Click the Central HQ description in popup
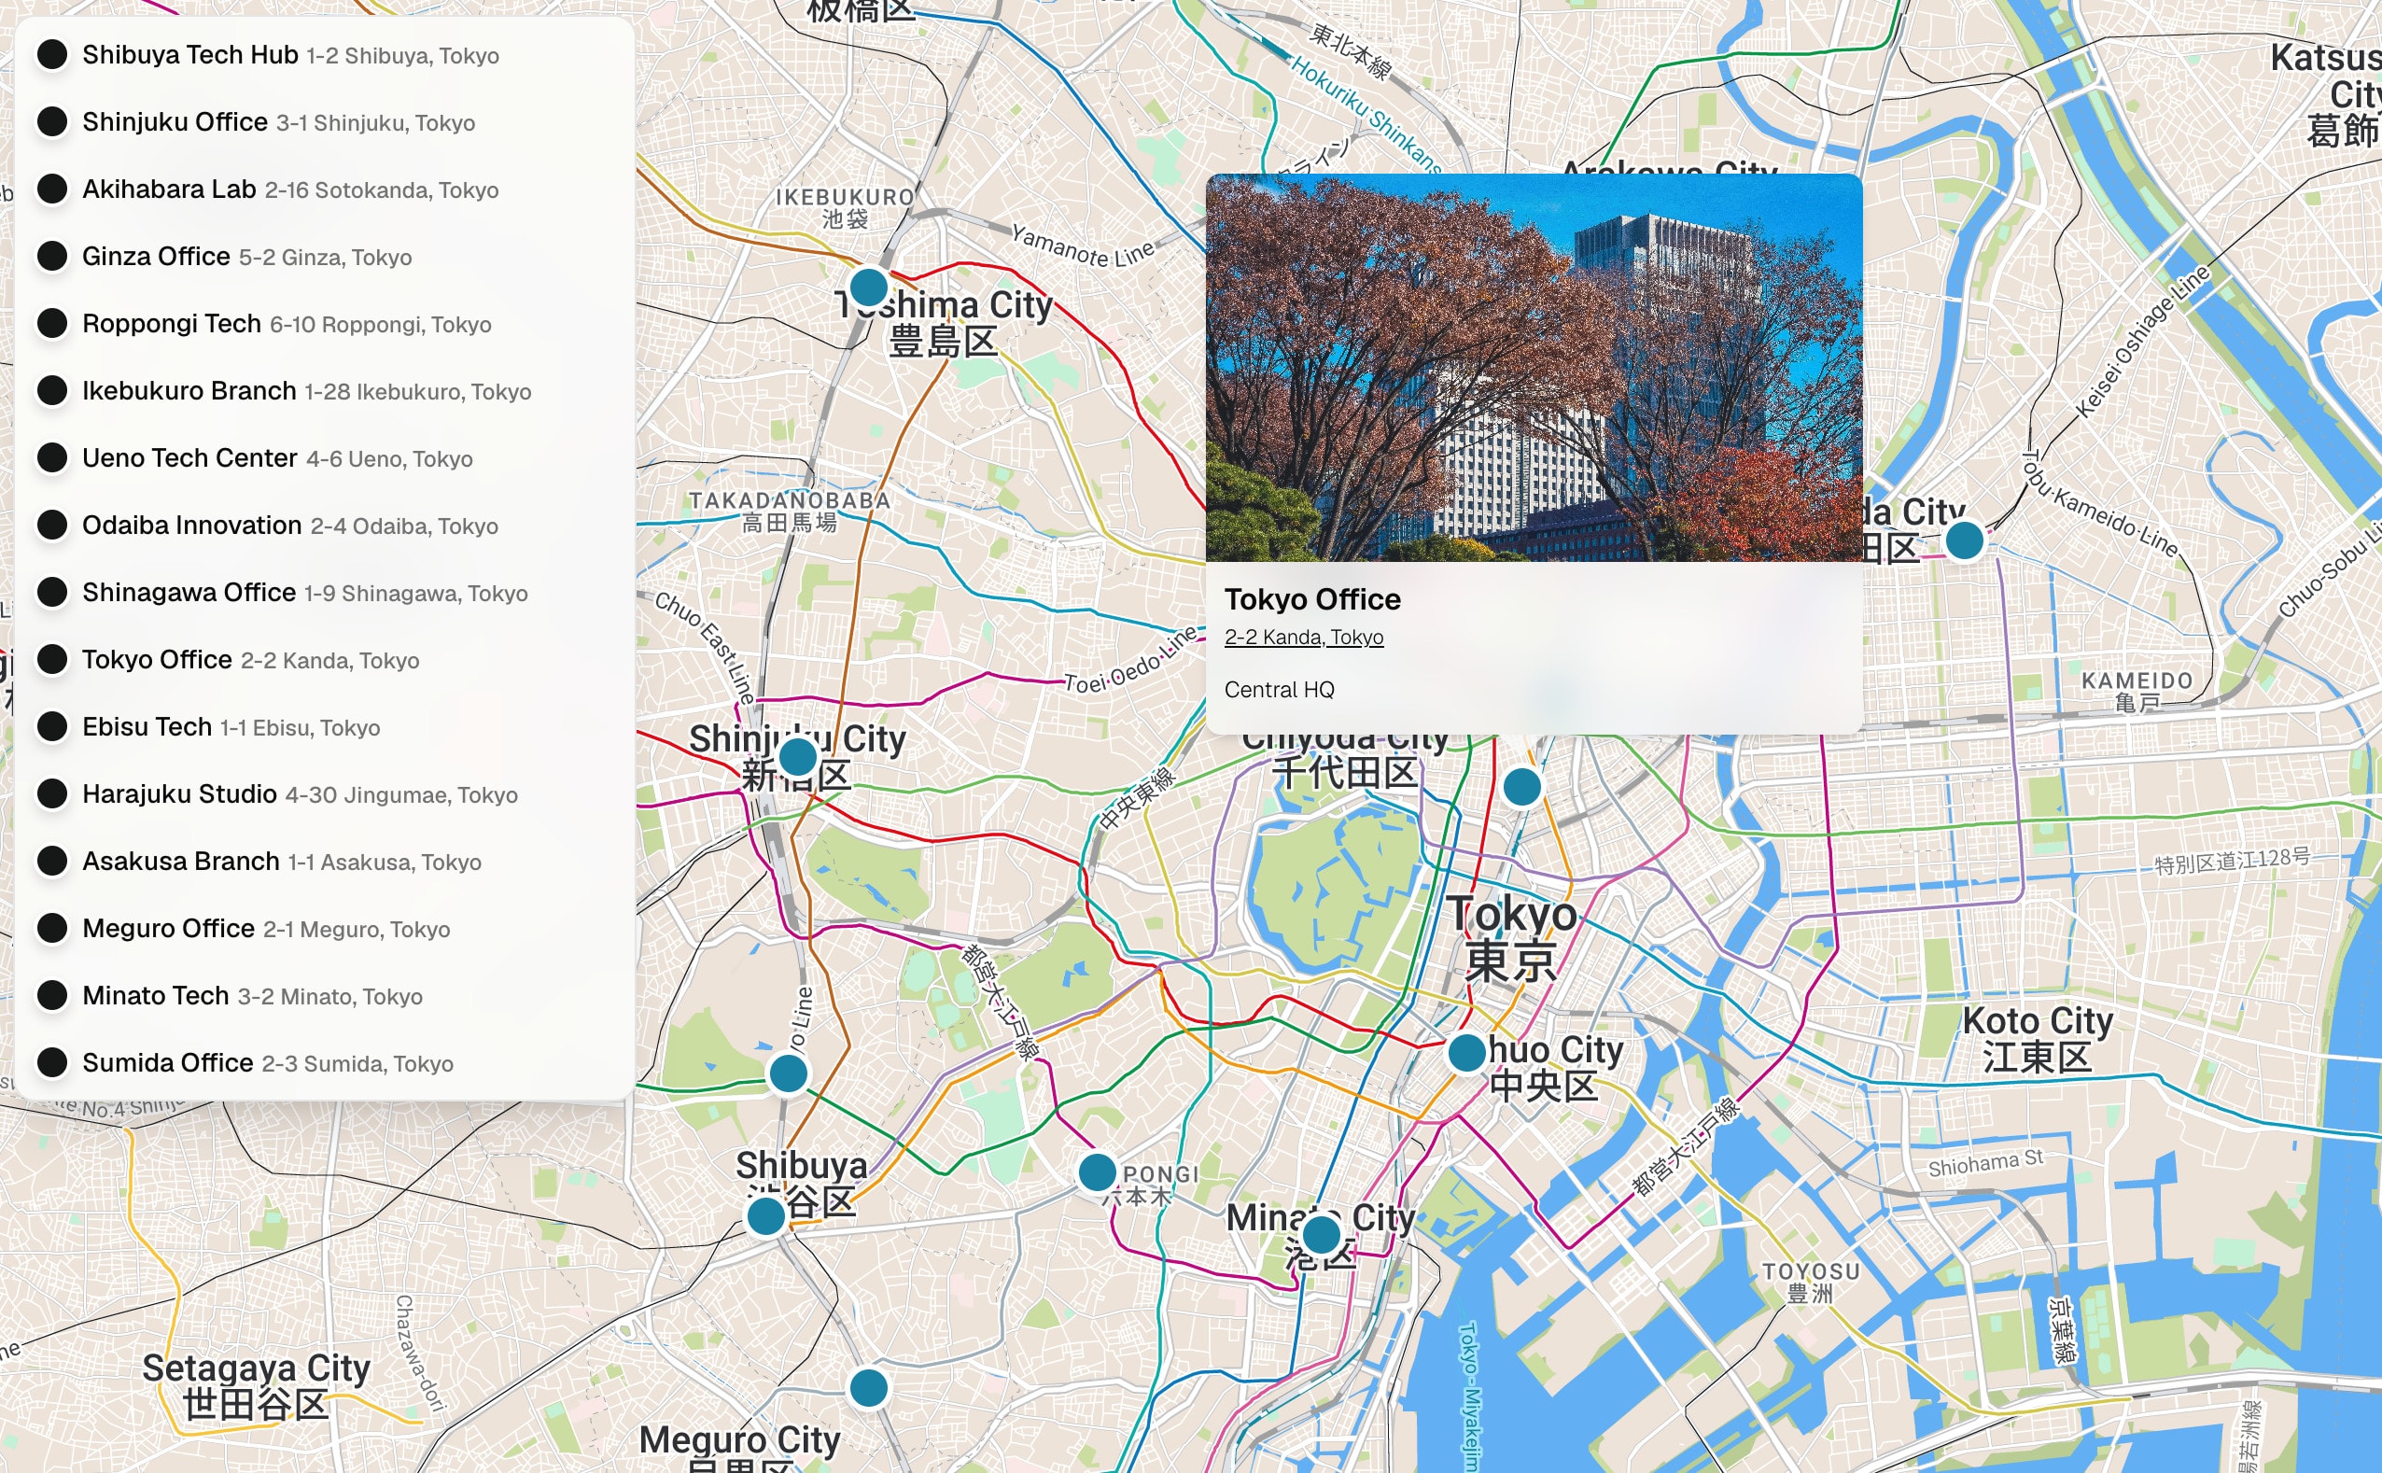 (1279, 690)
